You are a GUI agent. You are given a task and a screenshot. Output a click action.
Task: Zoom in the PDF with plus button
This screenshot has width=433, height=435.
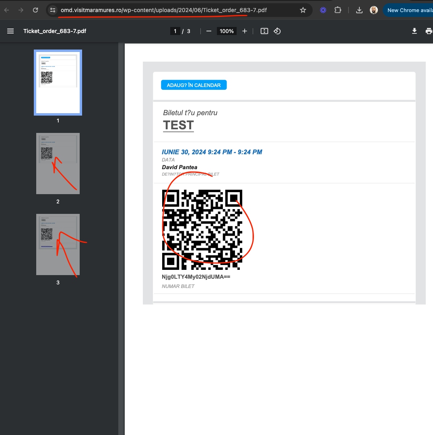[x=245, y=31]
